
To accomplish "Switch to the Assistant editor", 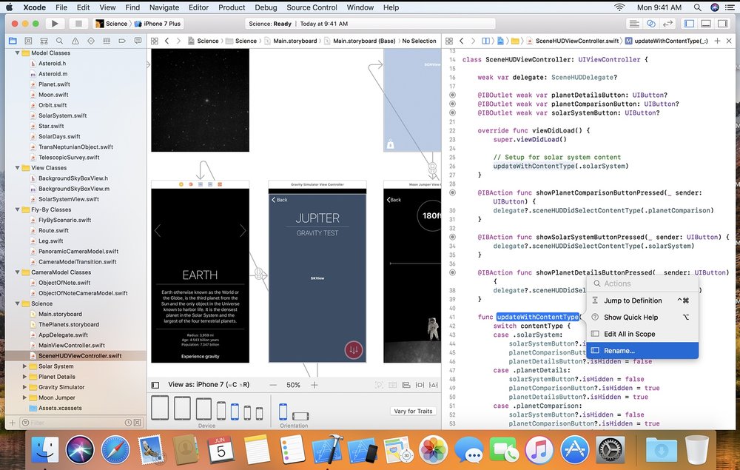I will [x=650, y=24].
